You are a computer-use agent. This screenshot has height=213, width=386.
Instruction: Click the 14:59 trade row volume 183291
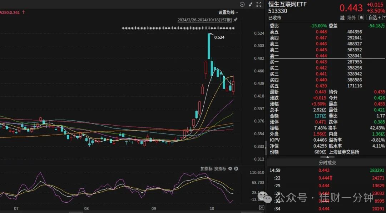[x=377, y=170]
